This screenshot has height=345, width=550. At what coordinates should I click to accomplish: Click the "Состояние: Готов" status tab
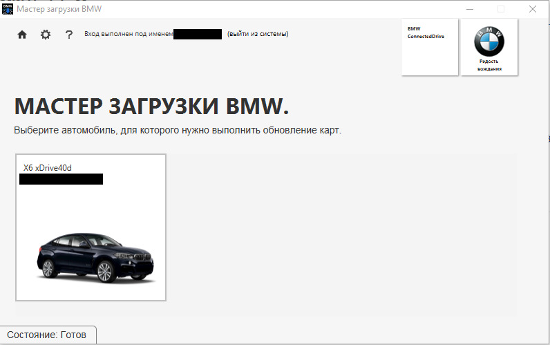[x=48, y=335]
